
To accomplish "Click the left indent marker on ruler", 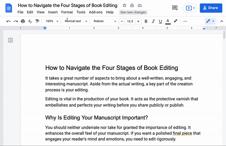I will (x=45, y=28).
